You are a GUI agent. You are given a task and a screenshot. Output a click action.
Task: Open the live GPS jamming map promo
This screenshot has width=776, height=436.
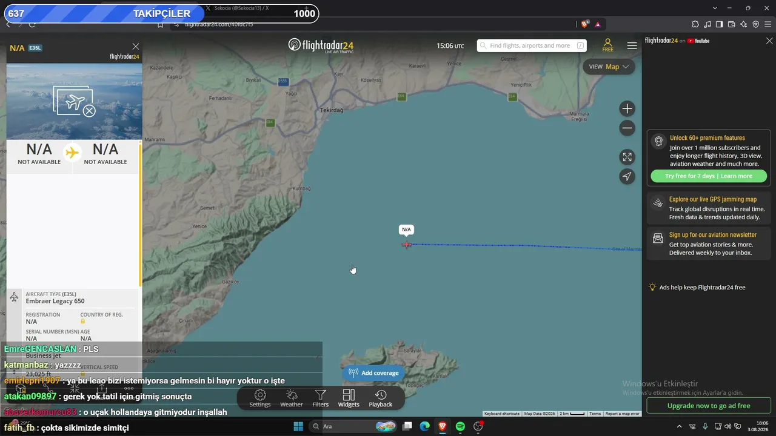click(708, 208)
